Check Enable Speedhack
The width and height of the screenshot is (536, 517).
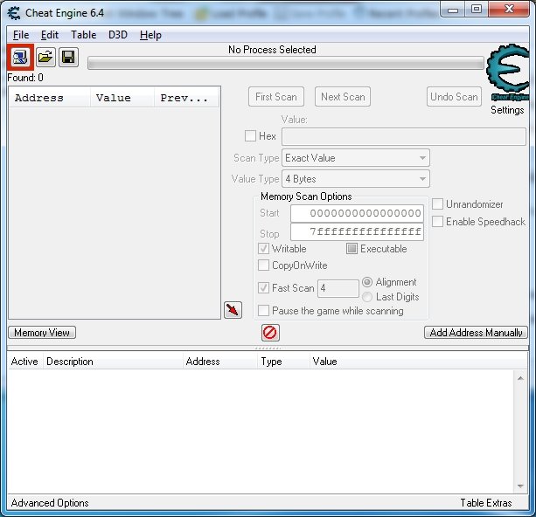pos(437,222)
